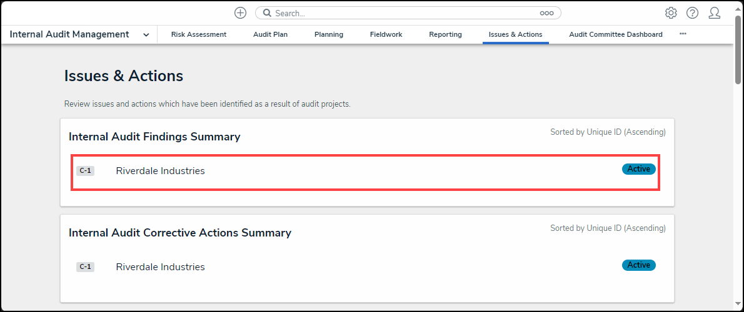
Task: Select the Issues & Actions tab
Action: [515, 35]
